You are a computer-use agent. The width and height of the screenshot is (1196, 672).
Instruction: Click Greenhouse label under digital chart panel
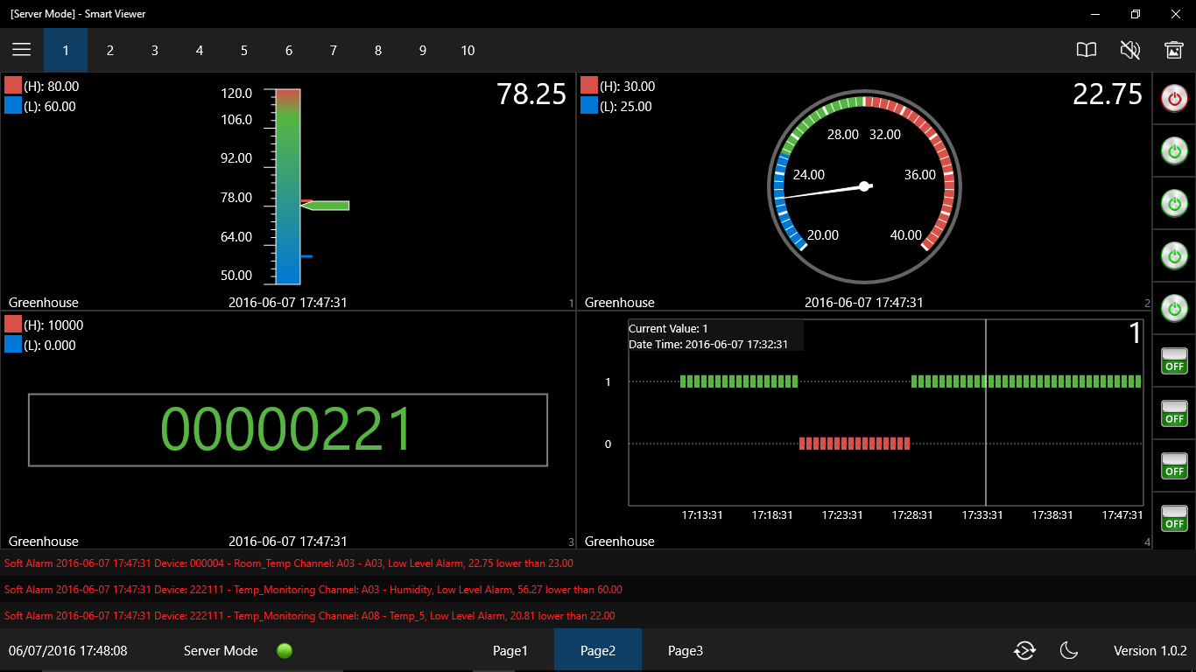point(620,541)
